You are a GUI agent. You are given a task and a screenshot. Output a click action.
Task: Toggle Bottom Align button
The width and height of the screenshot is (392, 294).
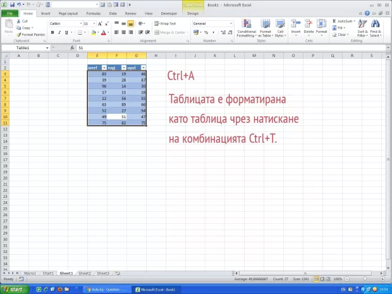[130, 23]
